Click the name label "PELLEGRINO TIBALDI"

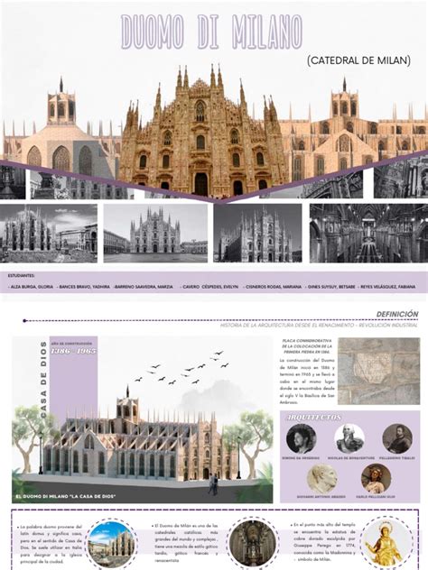click(x=397, y=458)
